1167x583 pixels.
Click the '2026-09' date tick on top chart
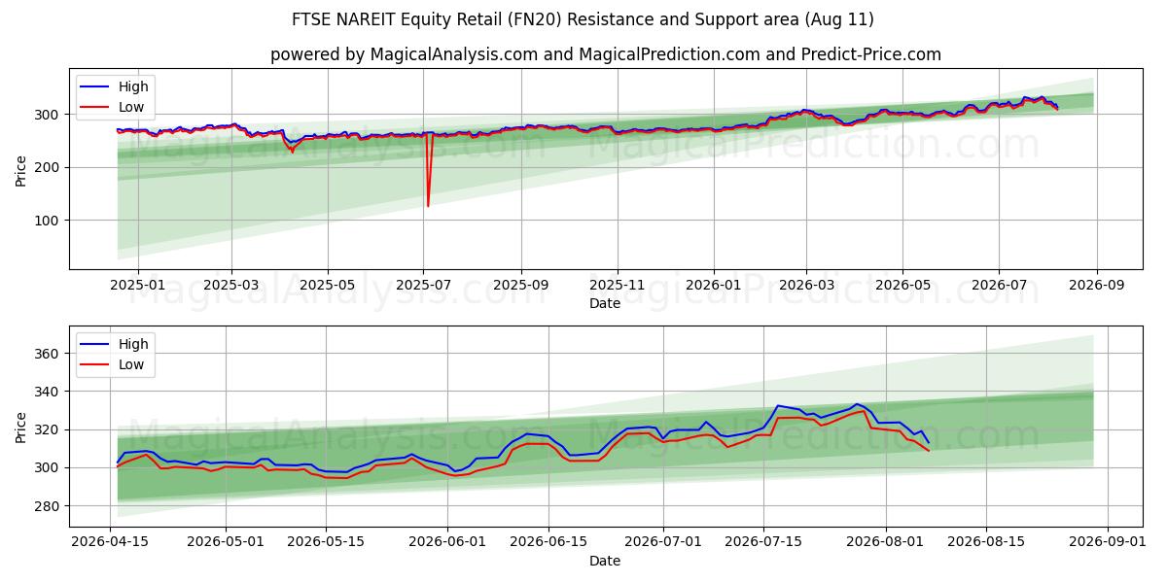pyautogui.click(x=1097, y=286)
